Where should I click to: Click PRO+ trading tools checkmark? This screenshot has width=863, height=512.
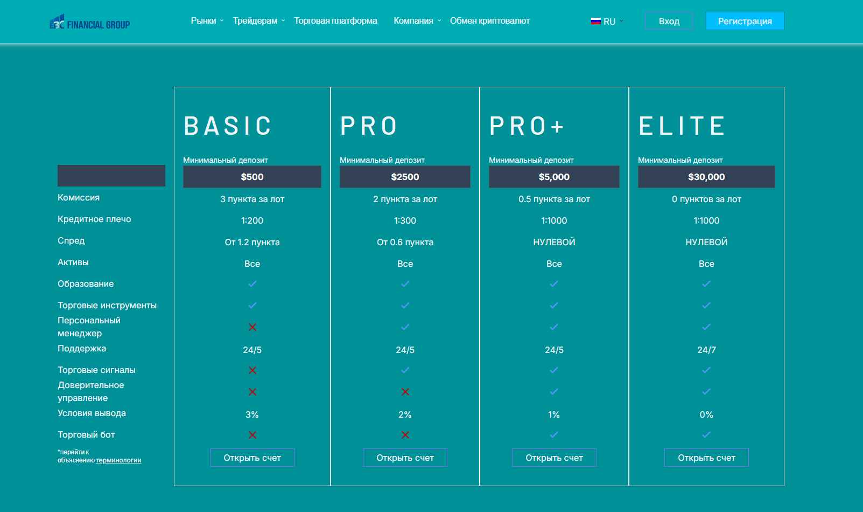pyautogui.click(x=554, y=306)
